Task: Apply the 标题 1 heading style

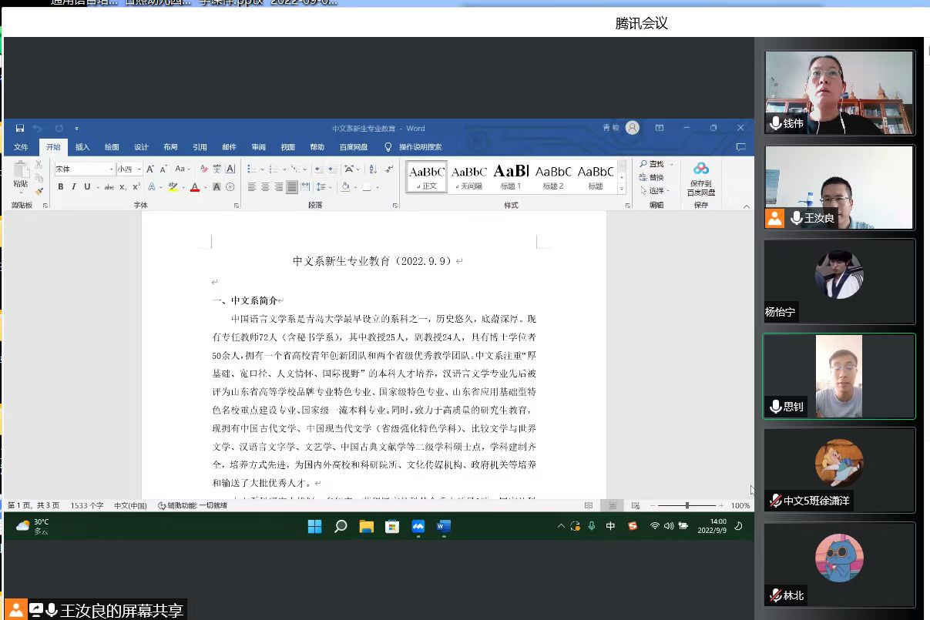Action: point(511,176)
